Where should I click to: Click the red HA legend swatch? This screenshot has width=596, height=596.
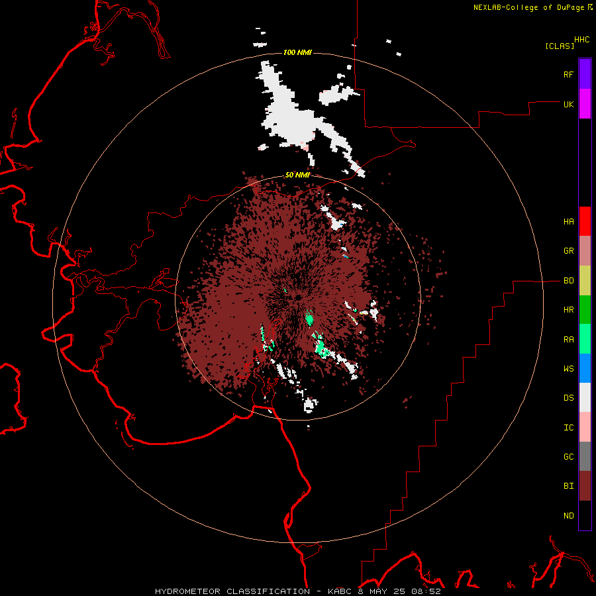[x=585, y=221]
